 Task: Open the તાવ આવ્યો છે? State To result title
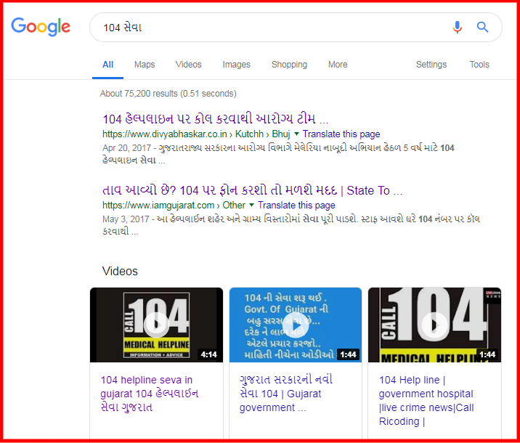[x=252, y=190]
